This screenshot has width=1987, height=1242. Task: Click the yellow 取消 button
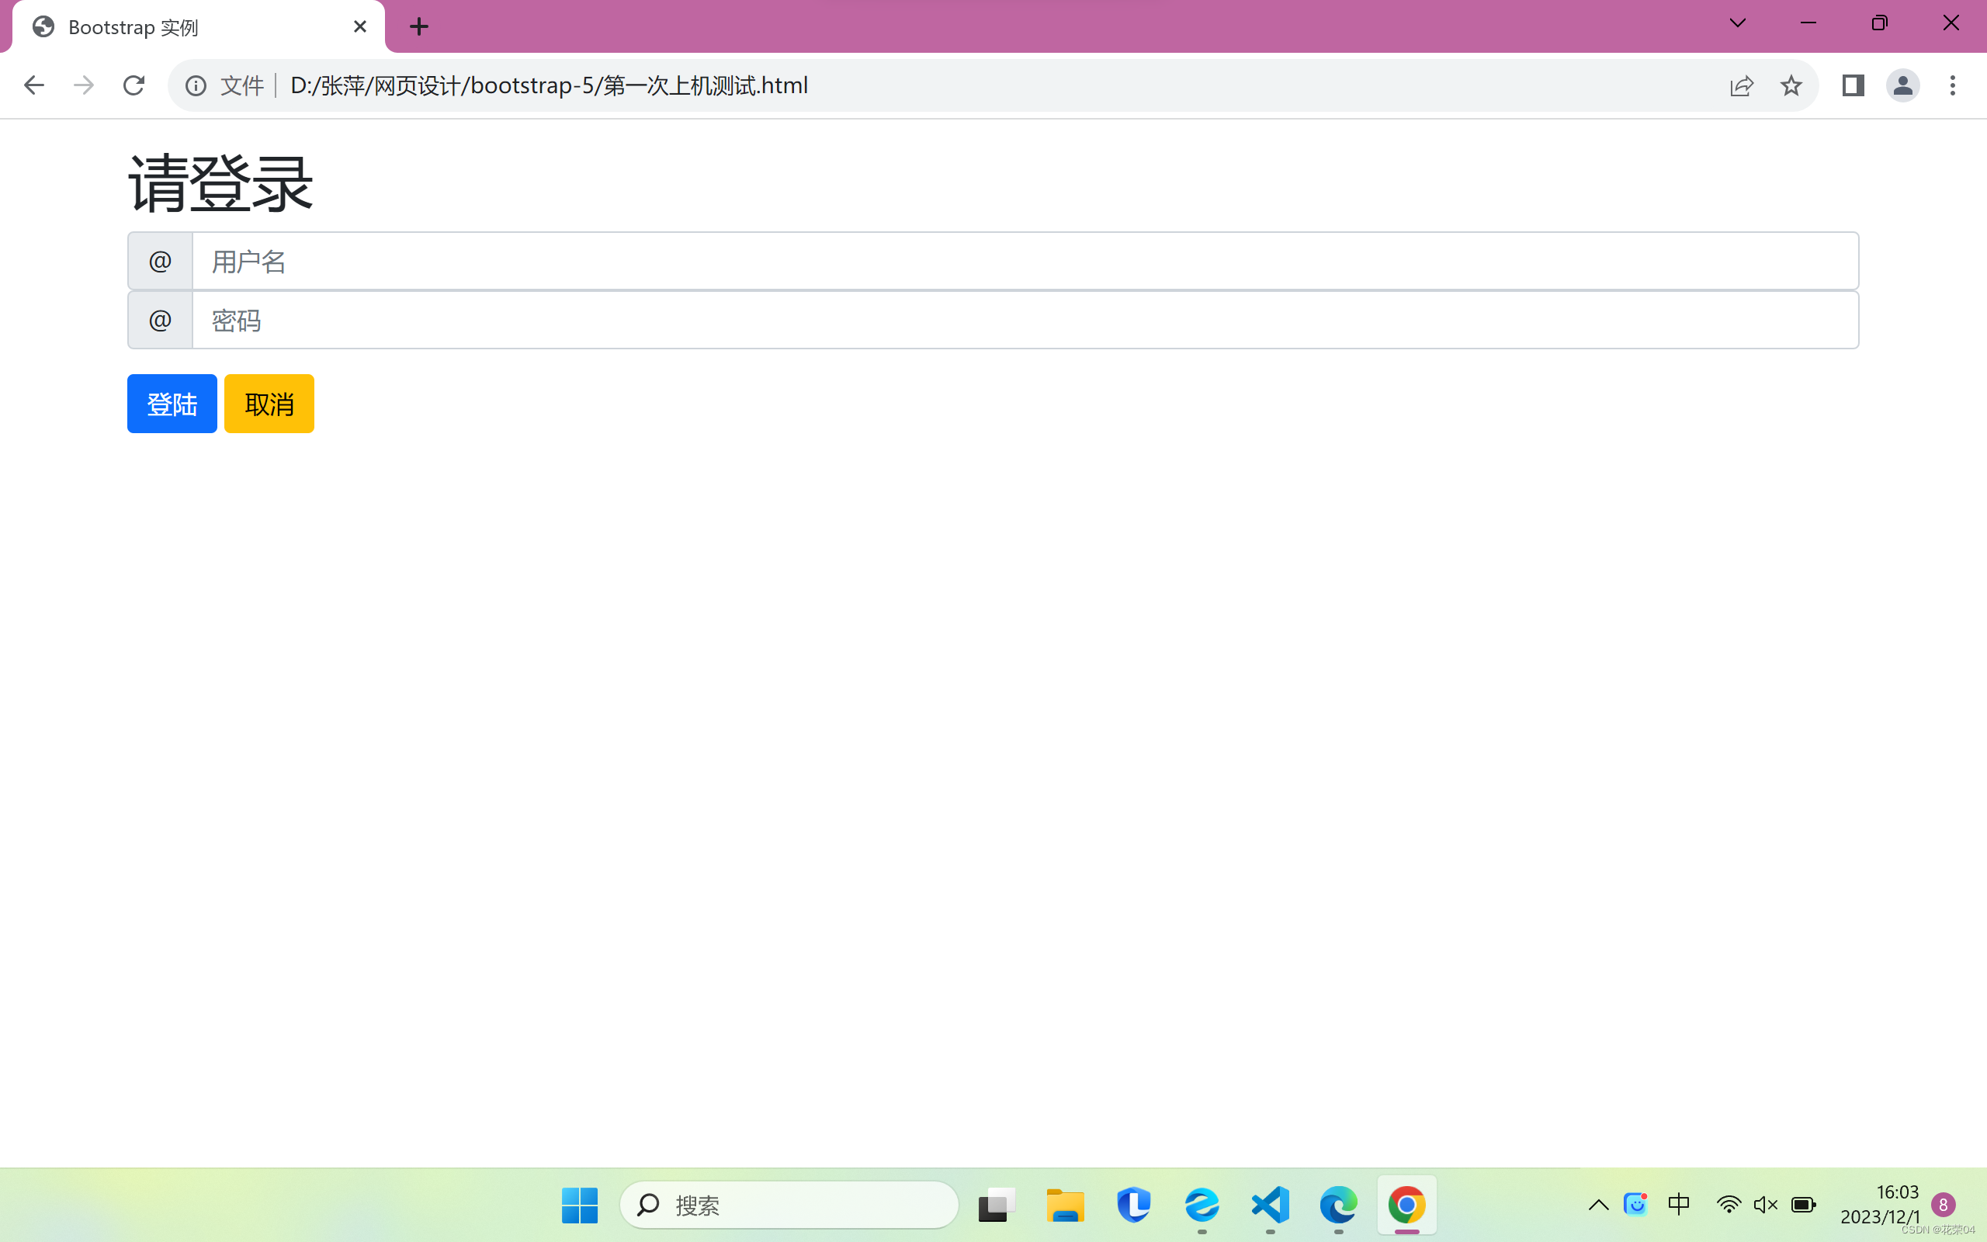coord(269,404)
